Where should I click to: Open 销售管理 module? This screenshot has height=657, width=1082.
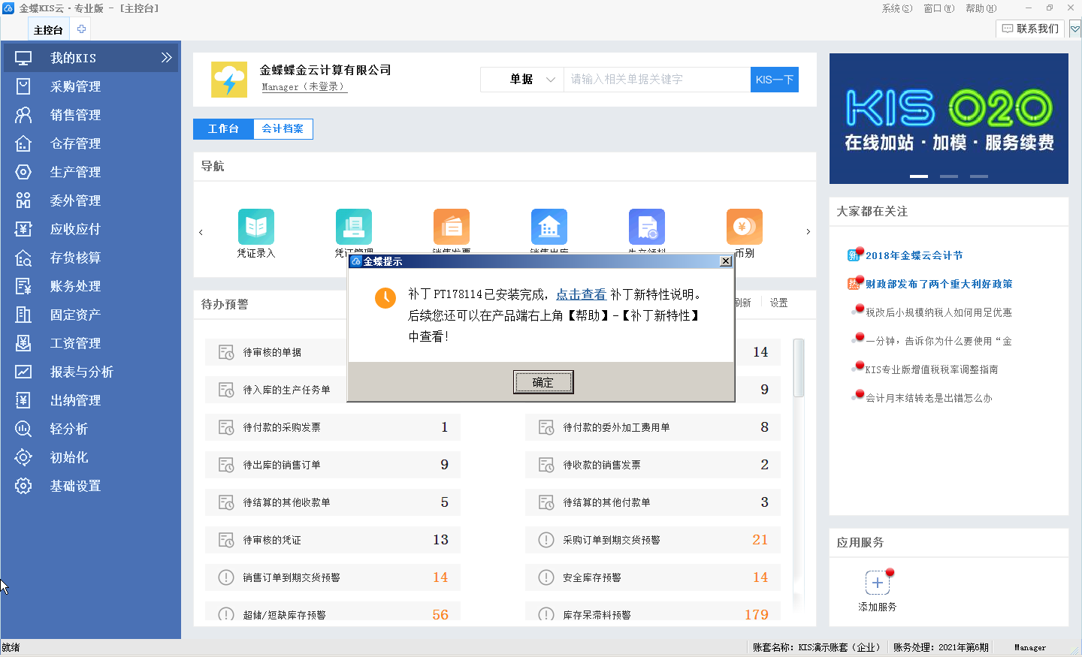tap(90, 115)
